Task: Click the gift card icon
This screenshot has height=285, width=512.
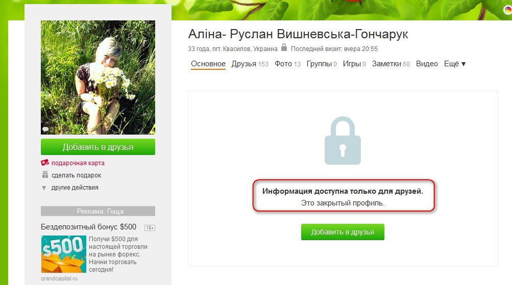Action: [45, 163]
